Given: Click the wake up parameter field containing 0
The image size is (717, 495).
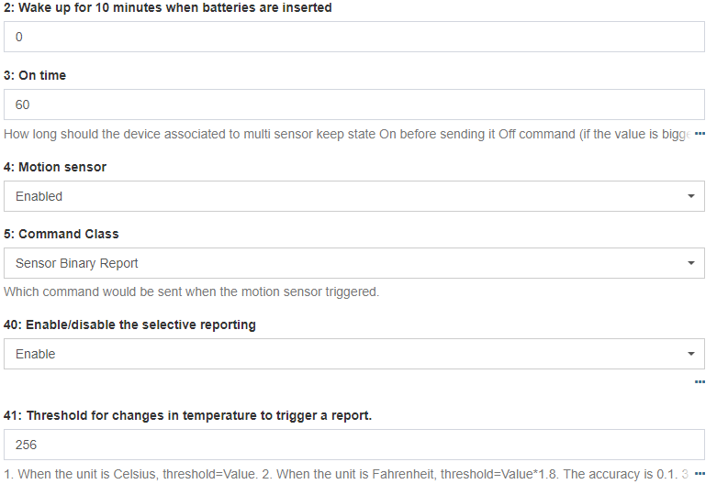Looking at the screenshot, I should pos(353,38).
